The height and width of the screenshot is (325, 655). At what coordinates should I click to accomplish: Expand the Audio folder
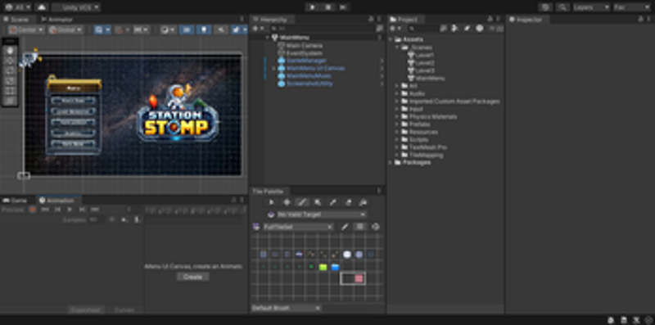coord(397,93)
